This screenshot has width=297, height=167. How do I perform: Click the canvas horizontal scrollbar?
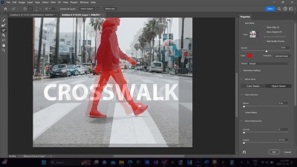148,156
